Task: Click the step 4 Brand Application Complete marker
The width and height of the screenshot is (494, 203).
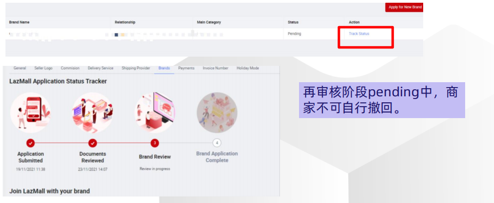Action: 217,143
